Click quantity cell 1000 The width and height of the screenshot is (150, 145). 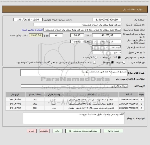(35, 104)
